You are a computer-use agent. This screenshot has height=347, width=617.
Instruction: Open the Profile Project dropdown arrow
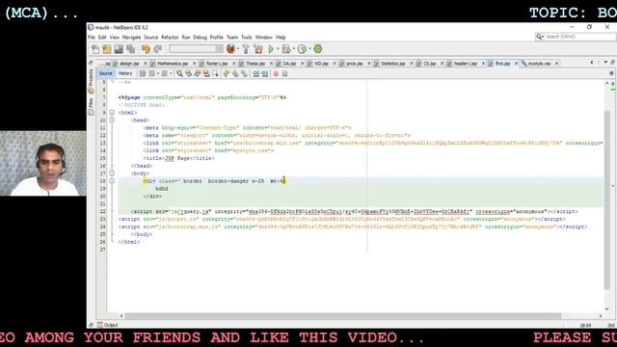click(309, 49)
